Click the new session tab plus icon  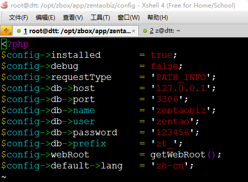6,31
